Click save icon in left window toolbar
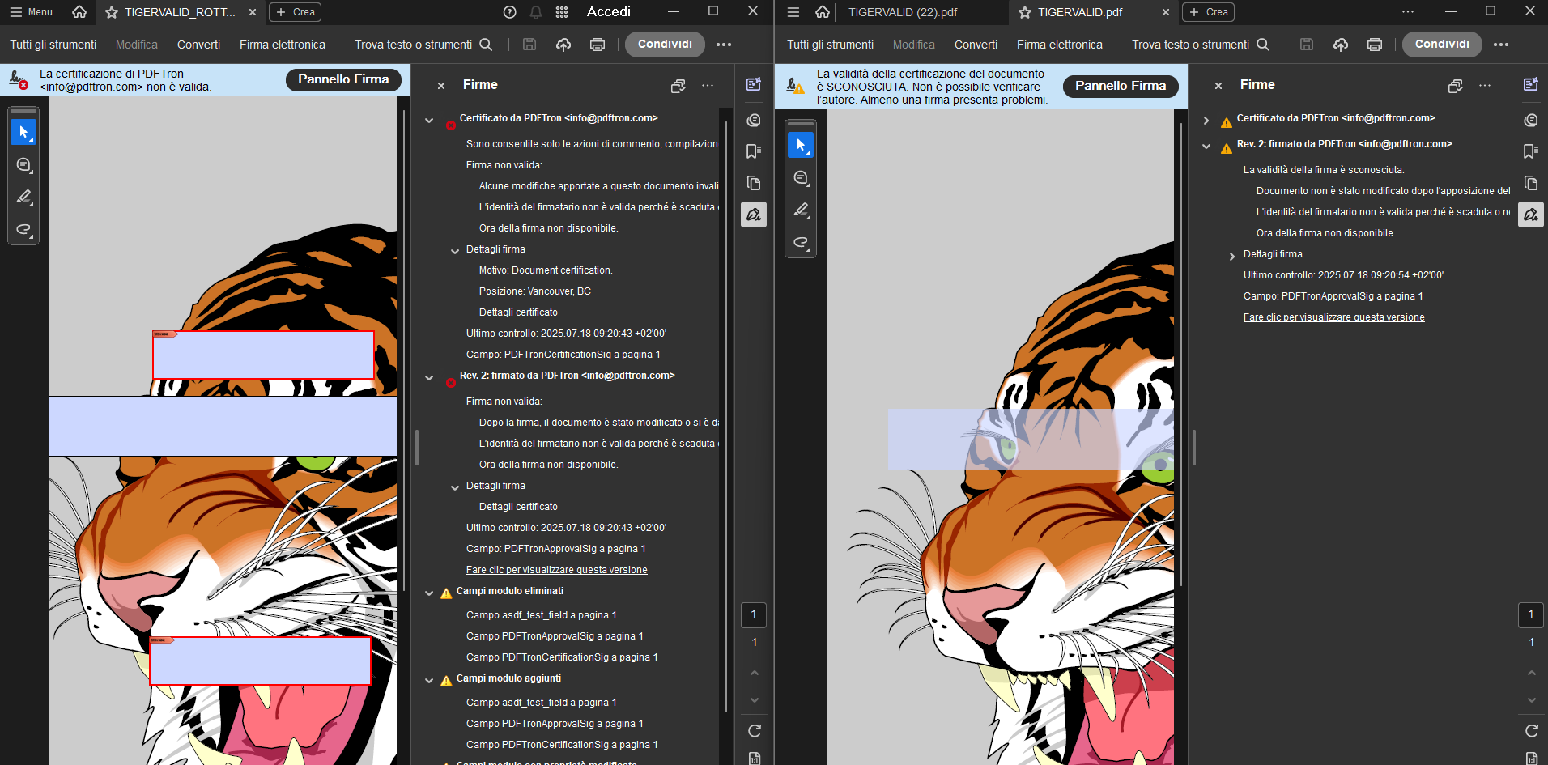1548x765 pixels. coord(529,45)
